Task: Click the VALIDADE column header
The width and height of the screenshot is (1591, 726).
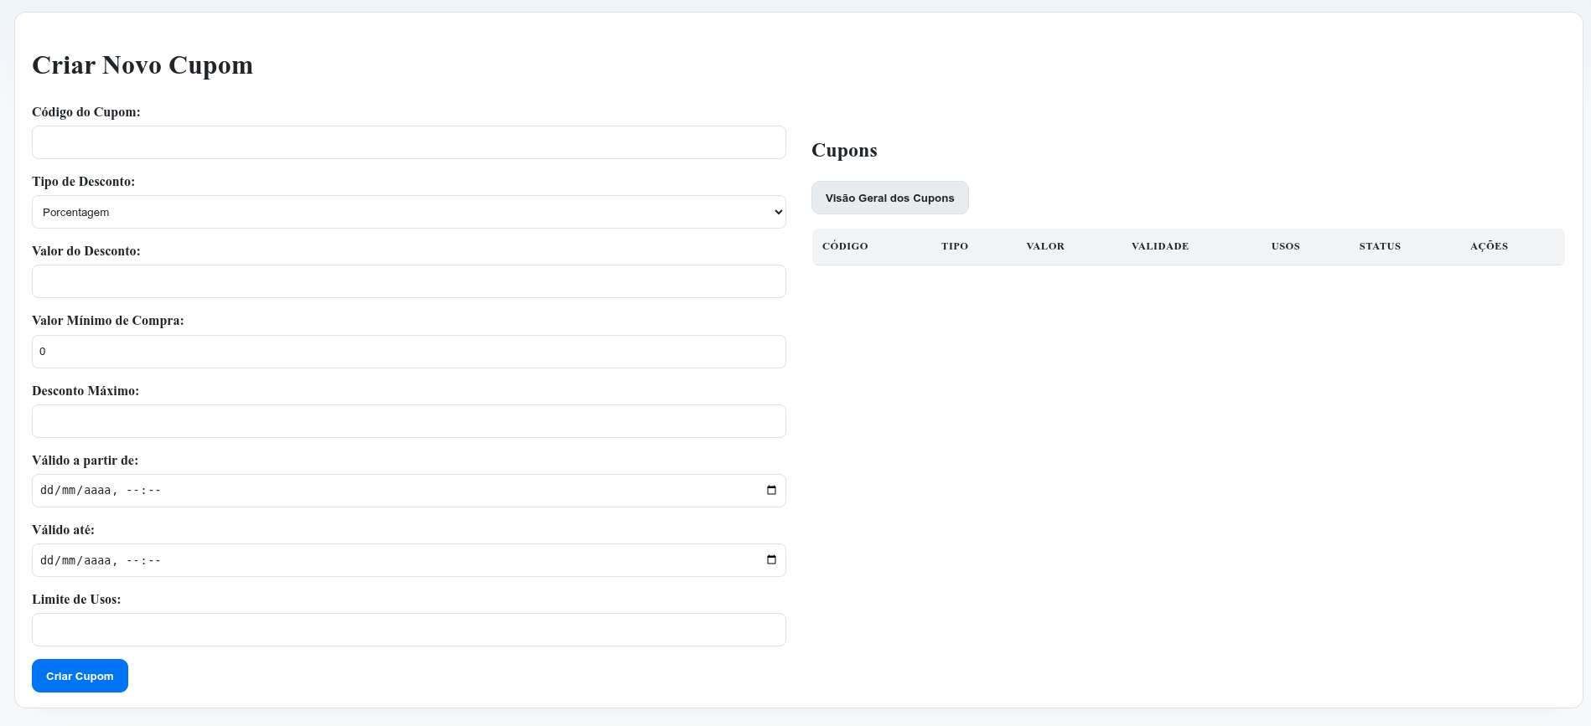Action: coord(1159,246)
